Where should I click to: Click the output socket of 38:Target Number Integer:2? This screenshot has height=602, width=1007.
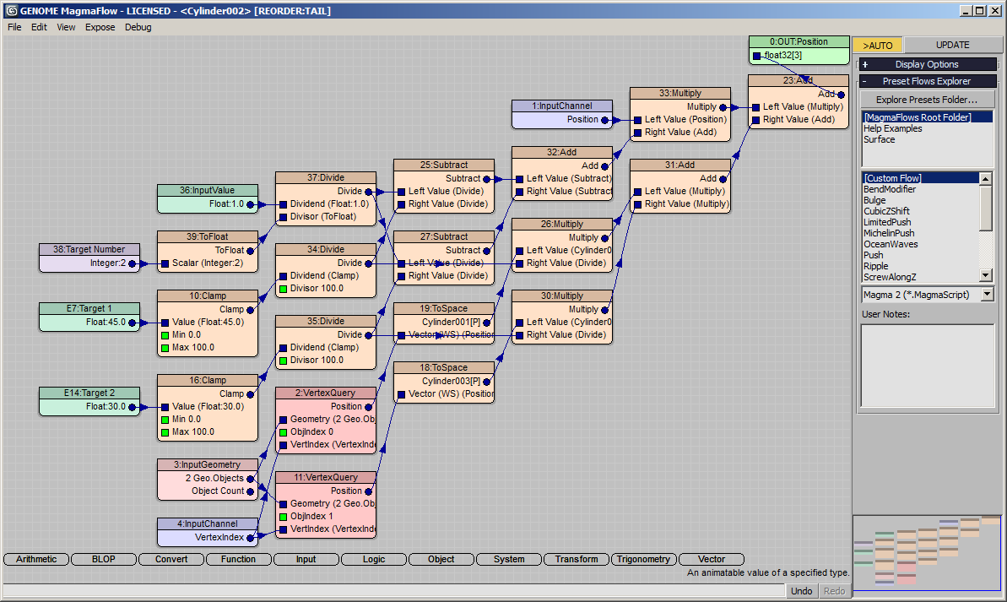point(132,263)
